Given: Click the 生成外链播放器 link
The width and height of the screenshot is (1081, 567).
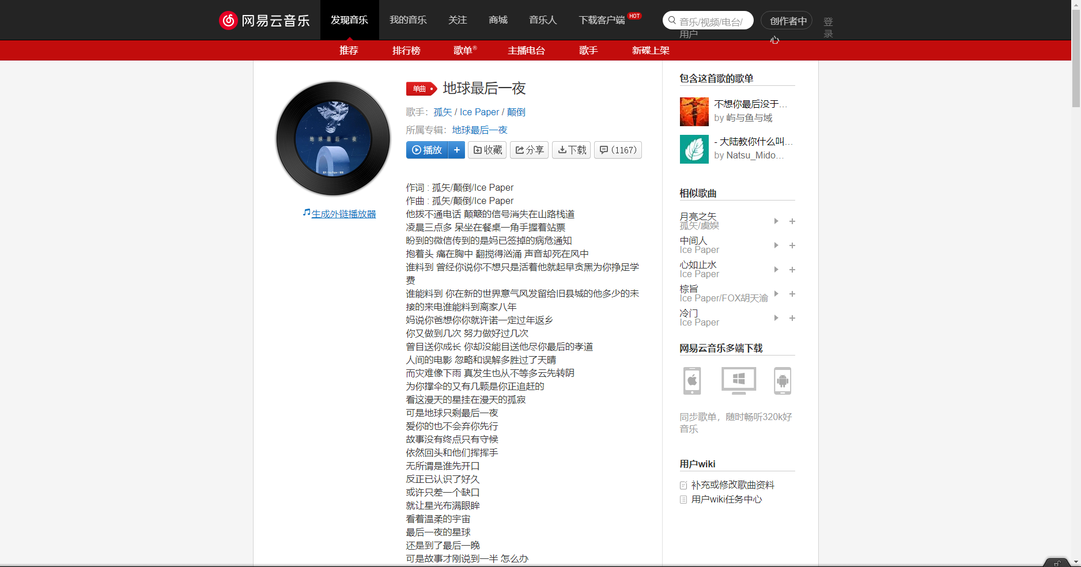Looking at the screenshot, I should tap(343, 213).
